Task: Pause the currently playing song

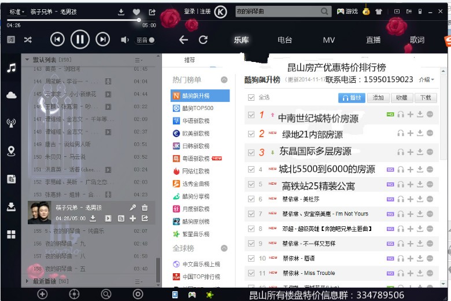Action: tap(80, 39)
